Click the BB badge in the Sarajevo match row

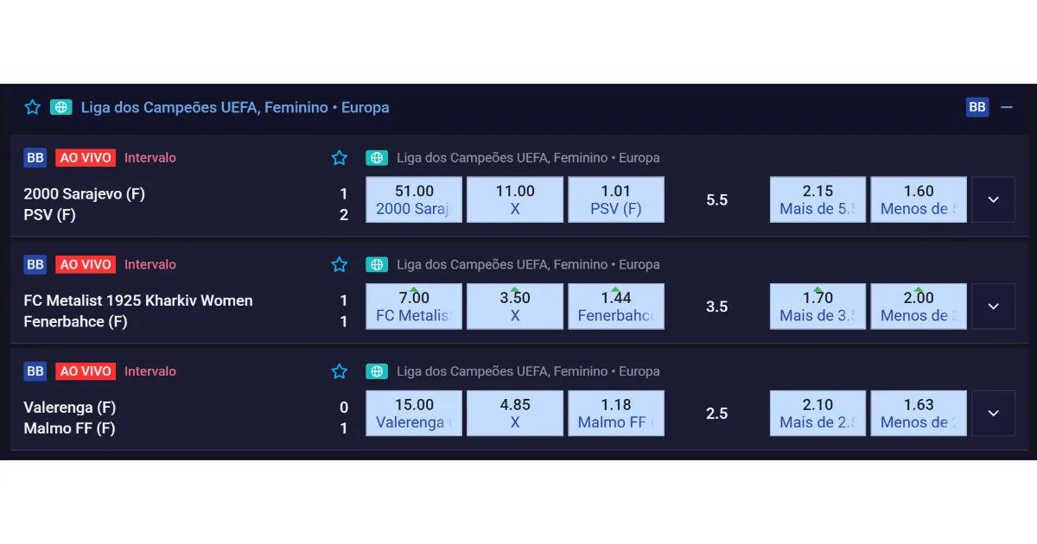[x=35, y=158]
